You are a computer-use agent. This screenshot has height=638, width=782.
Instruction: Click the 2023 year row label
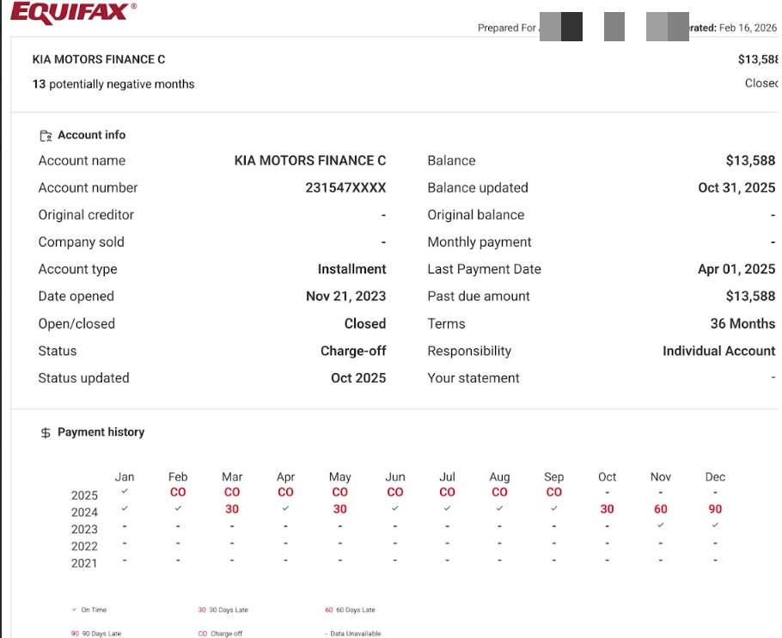84,530
